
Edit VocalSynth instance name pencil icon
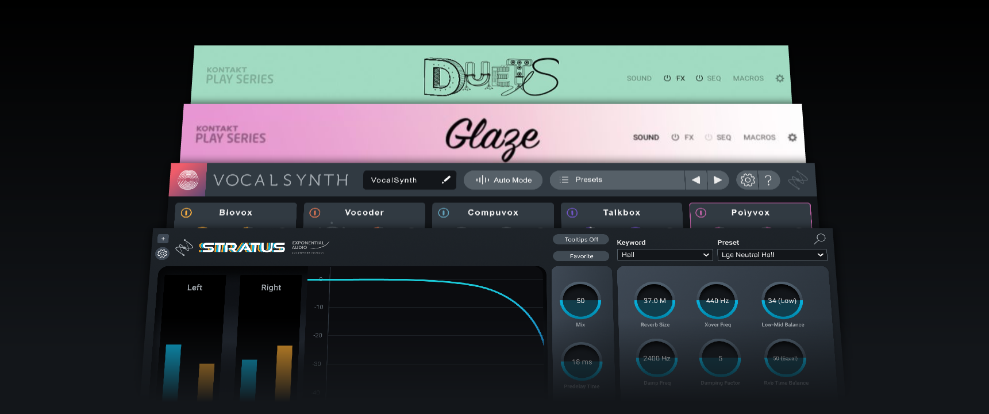coord(446,179)
